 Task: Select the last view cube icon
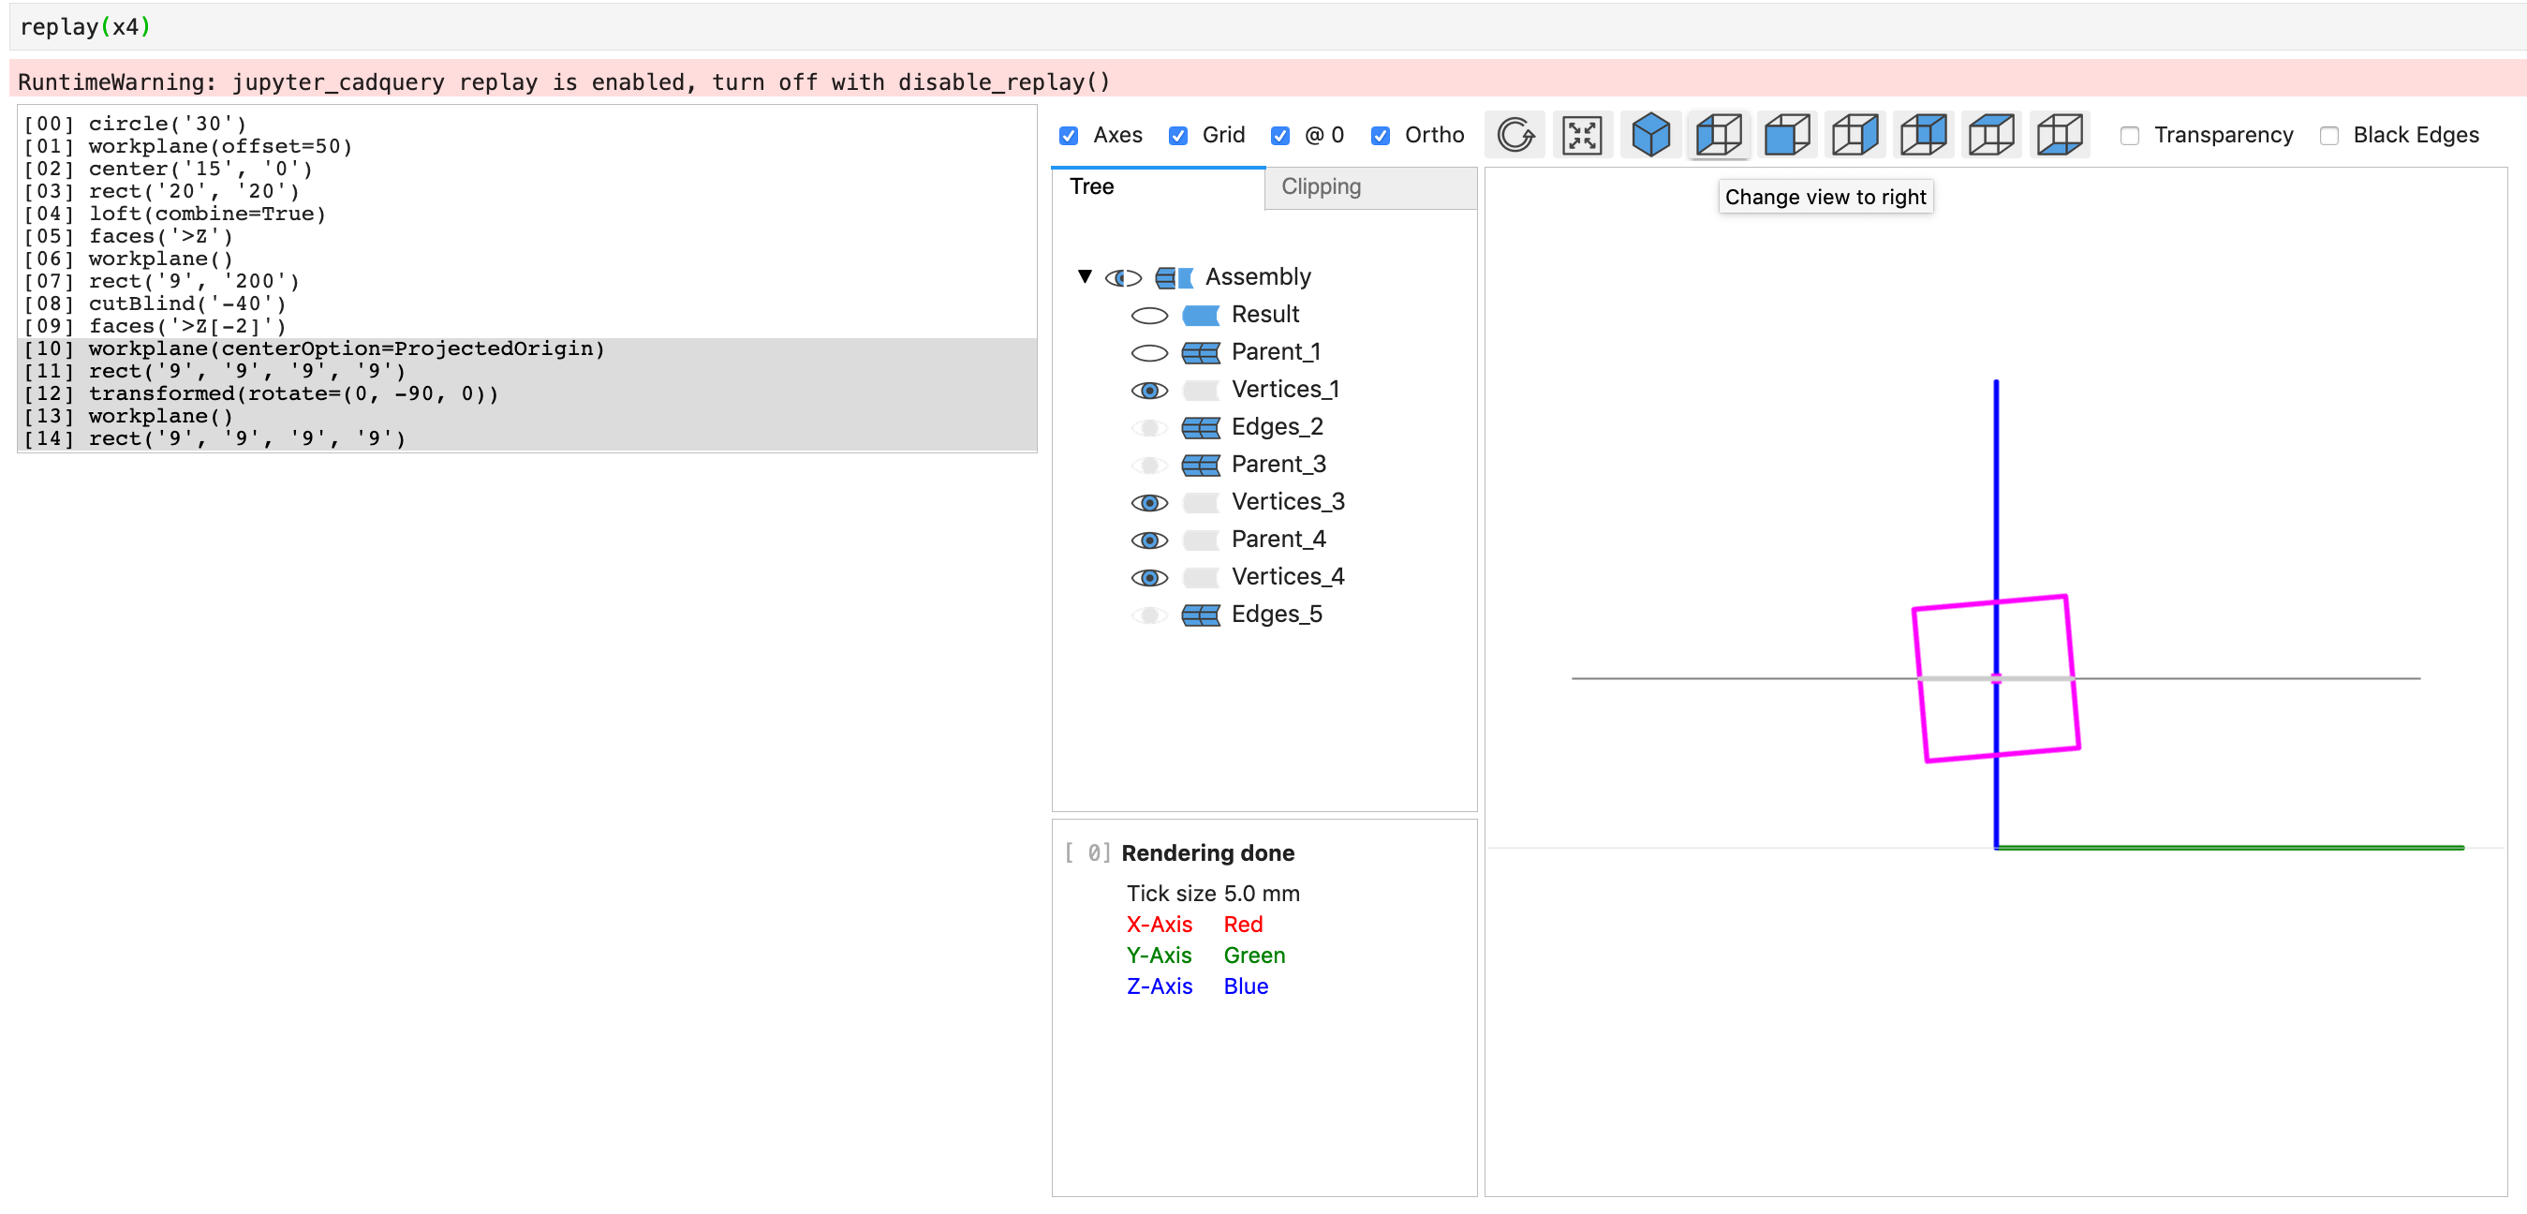tap(2060, 135)
